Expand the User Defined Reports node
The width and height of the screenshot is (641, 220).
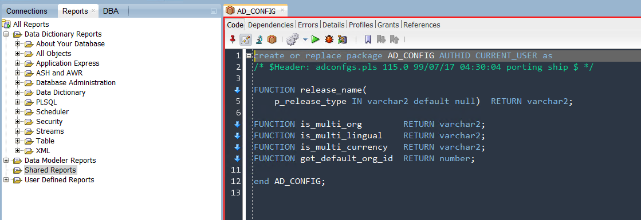click(6, 180)
